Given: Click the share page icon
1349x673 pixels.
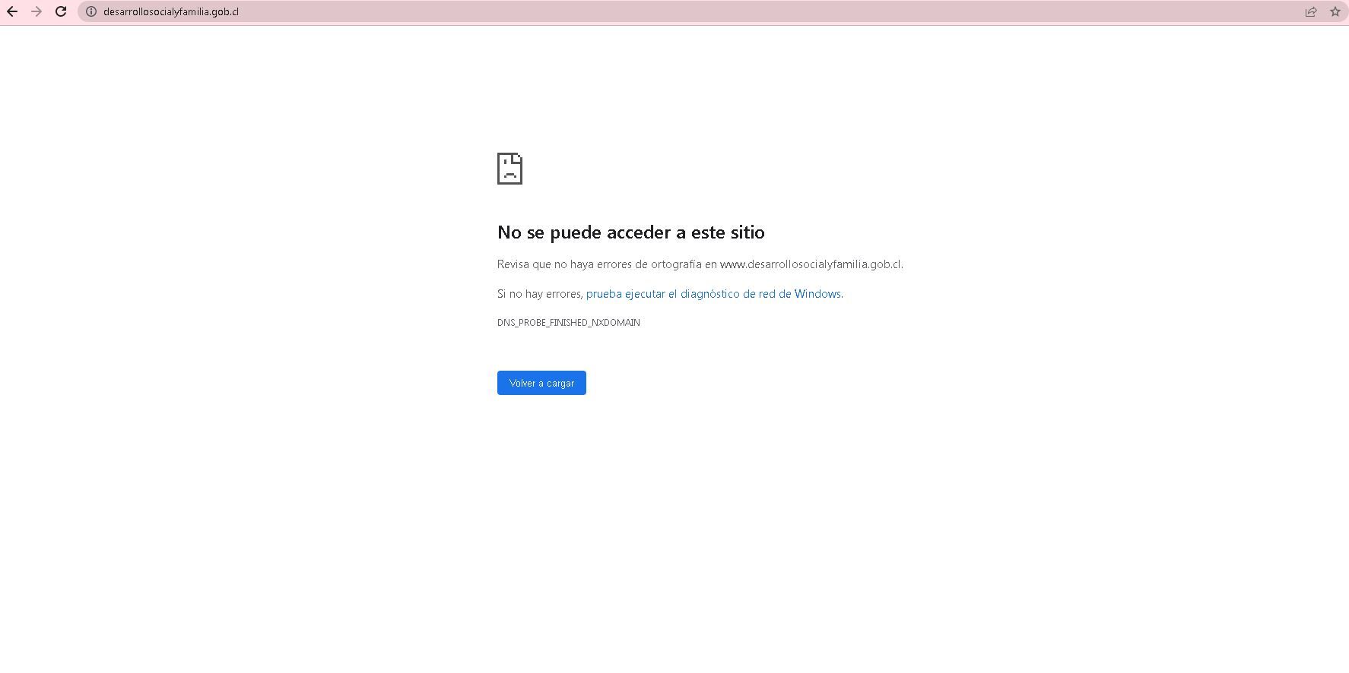Looking at the screenshot, I should point(1311,11).
